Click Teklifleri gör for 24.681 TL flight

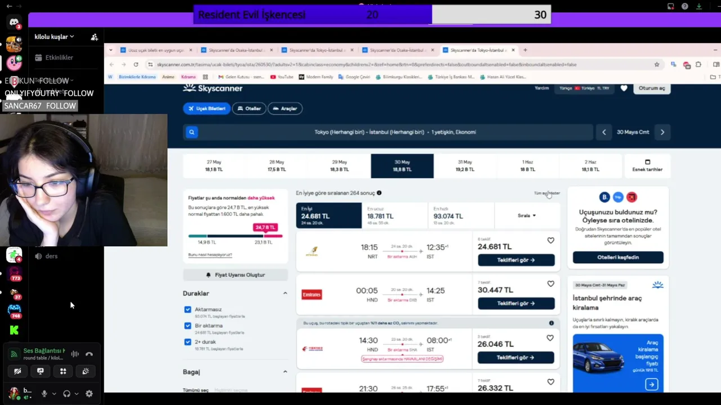pyautogui.click(x=516, y=260)
